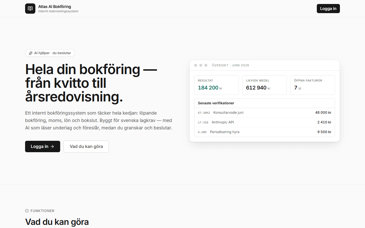Select the A-205 Periodisering hyra row
This screenshot has width=365, height=228.
point(265,132)
